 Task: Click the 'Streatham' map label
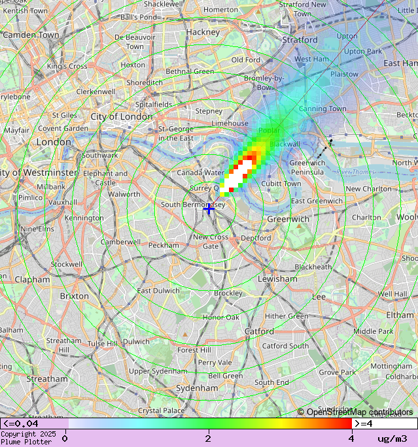tap(47, 379)
